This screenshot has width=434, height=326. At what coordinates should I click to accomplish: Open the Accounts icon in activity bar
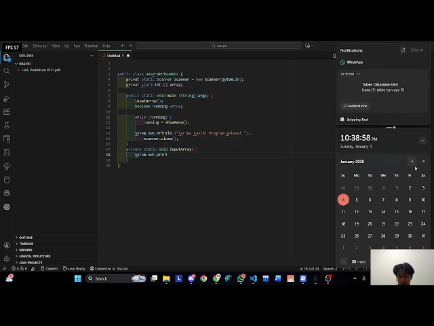7,244
